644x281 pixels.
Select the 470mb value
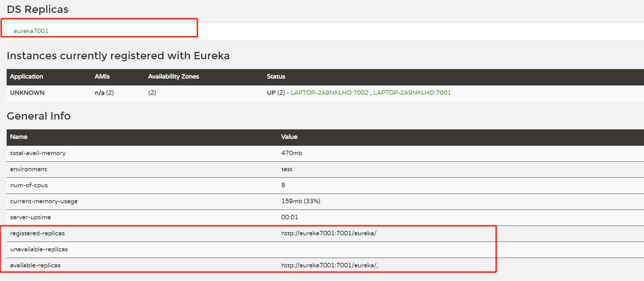(292, 153)
